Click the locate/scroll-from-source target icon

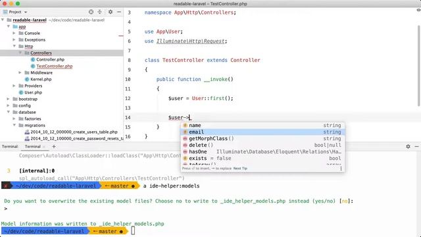[x=91, y=12]
